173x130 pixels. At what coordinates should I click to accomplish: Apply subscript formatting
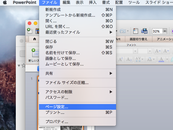click(x=129, y=59)
